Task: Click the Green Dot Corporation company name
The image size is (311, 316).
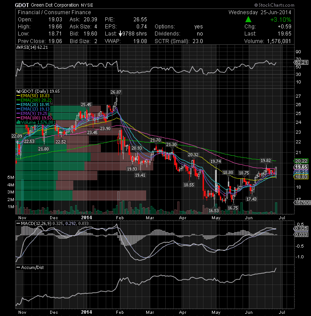Action: click(x=55, y=5)
